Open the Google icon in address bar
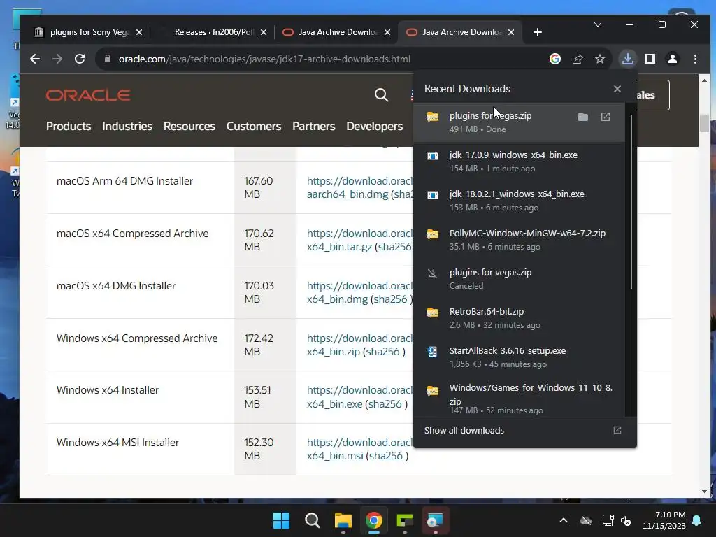 click(x=554, y=59)
